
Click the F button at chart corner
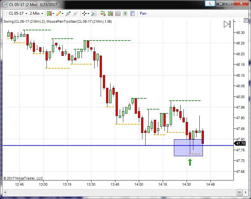coord(246,20)
